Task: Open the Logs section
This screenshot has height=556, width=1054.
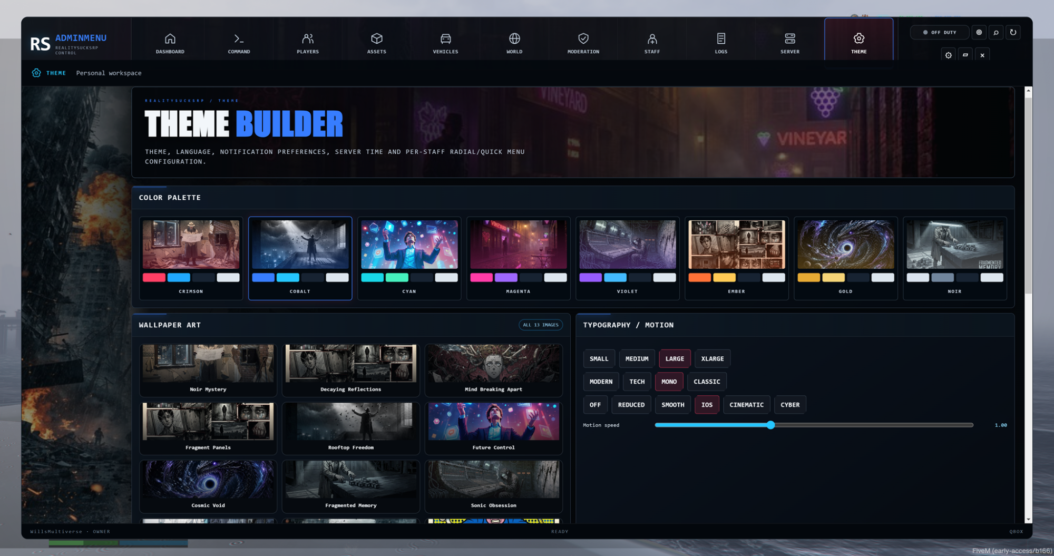Action: 721,43
